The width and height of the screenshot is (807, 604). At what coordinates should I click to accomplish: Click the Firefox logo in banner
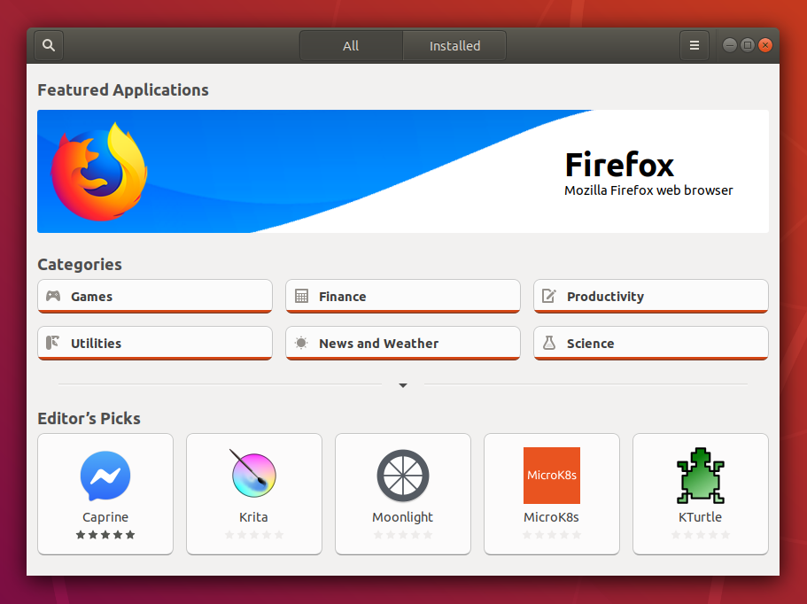98,170
